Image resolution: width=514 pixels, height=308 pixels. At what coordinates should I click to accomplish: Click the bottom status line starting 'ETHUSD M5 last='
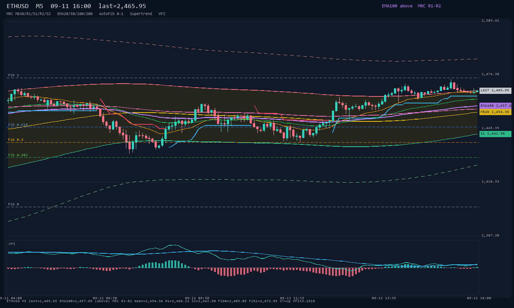tap(161, 301)
